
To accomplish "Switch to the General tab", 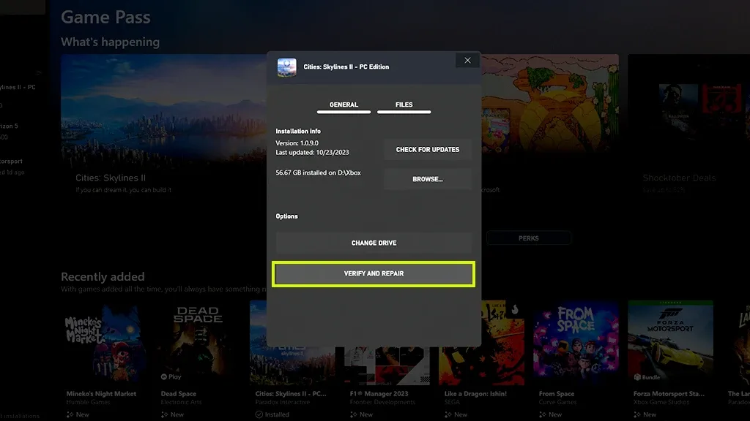I will (344, 106).
